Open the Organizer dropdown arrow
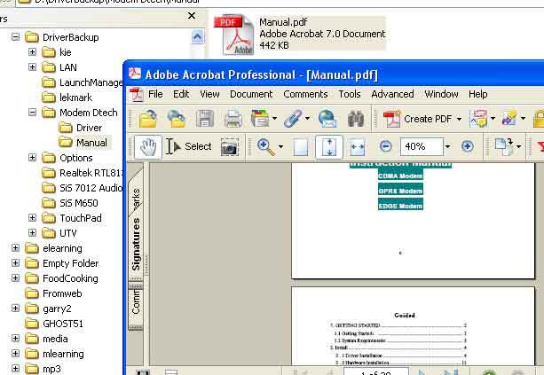 [274, 119]
